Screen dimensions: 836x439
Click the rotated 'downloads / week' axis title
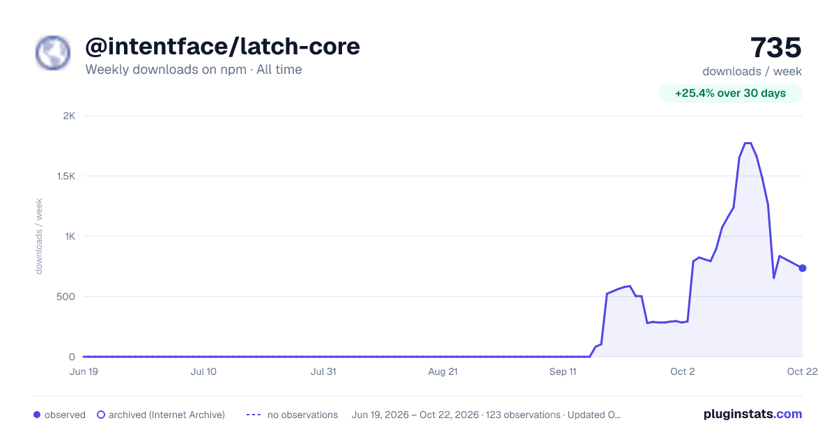click(x=39, y=236)
